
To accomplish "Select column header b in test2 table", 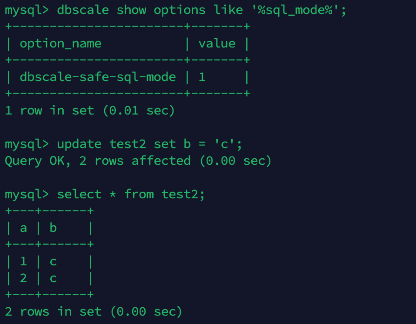I will click(x=53, y=228).
